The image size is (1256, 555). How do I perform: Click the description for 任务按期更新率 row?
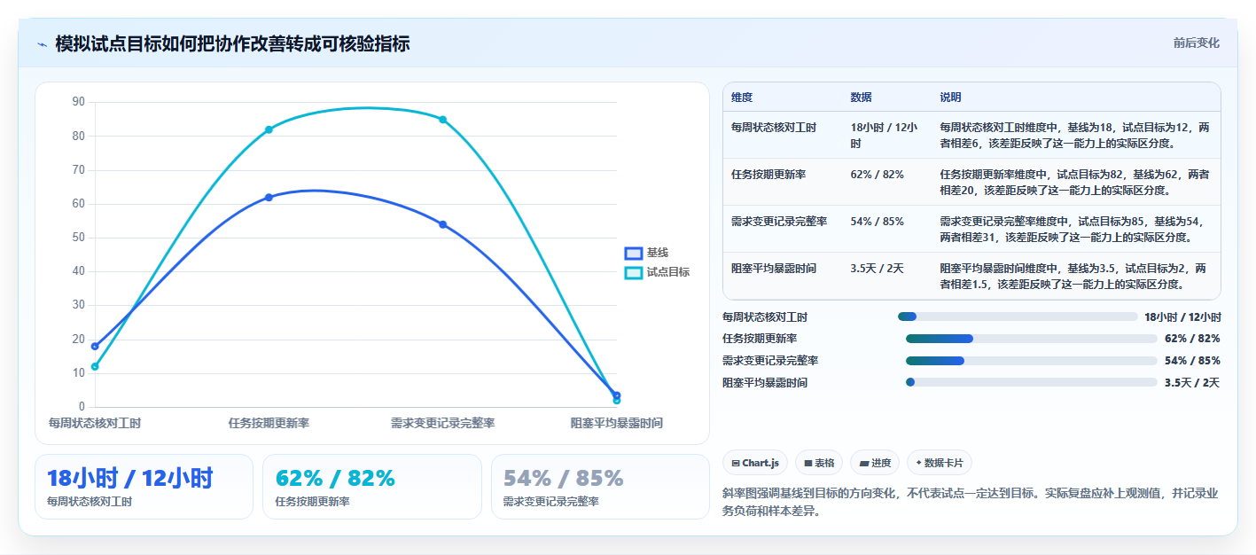click(1074, 182)
